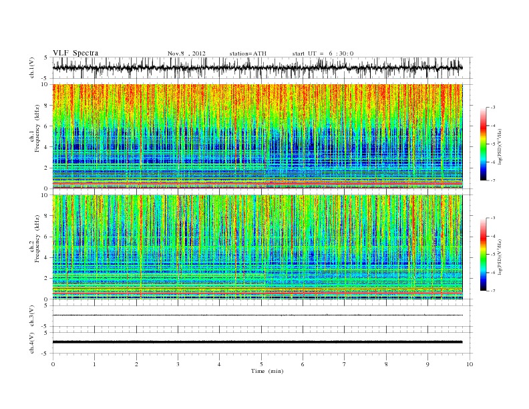
Task: Click the "0" tick on the time axis
Action: coord(53,364)
